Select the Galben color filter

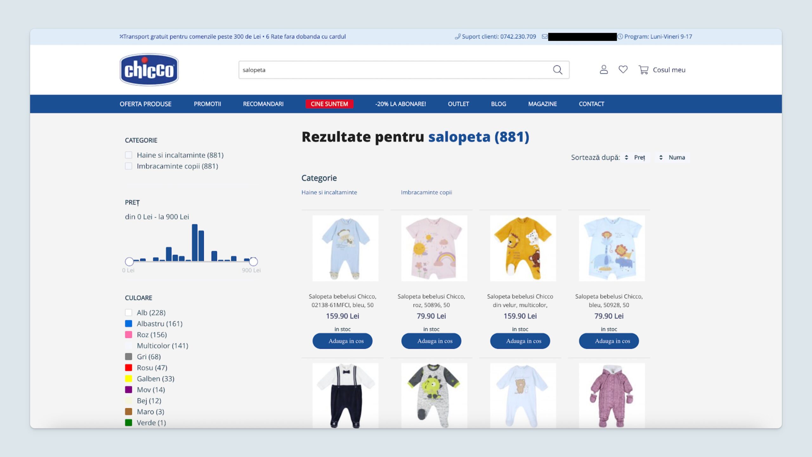coord(128,379)
